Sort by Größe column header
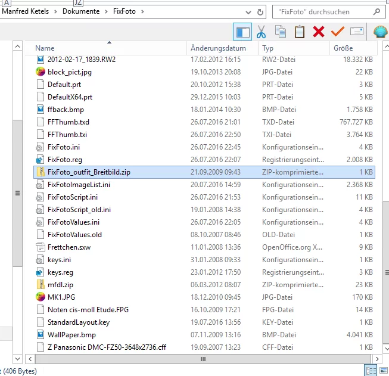 [x=353, y=48]
